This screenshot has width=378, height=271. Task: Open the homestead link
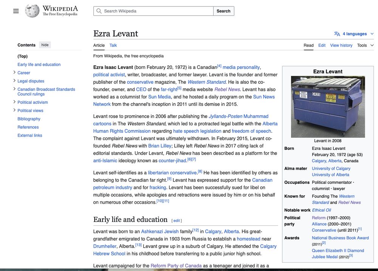click(248, 239)
